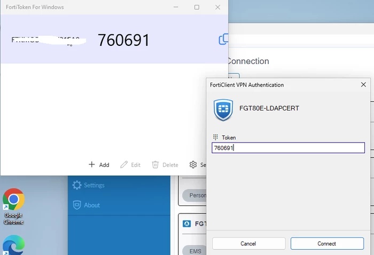Close the FortiClient VPN Authentication dialog

coord(363,84)
